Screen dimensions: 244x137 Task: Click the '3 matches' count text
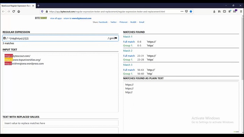coord(8,43)
